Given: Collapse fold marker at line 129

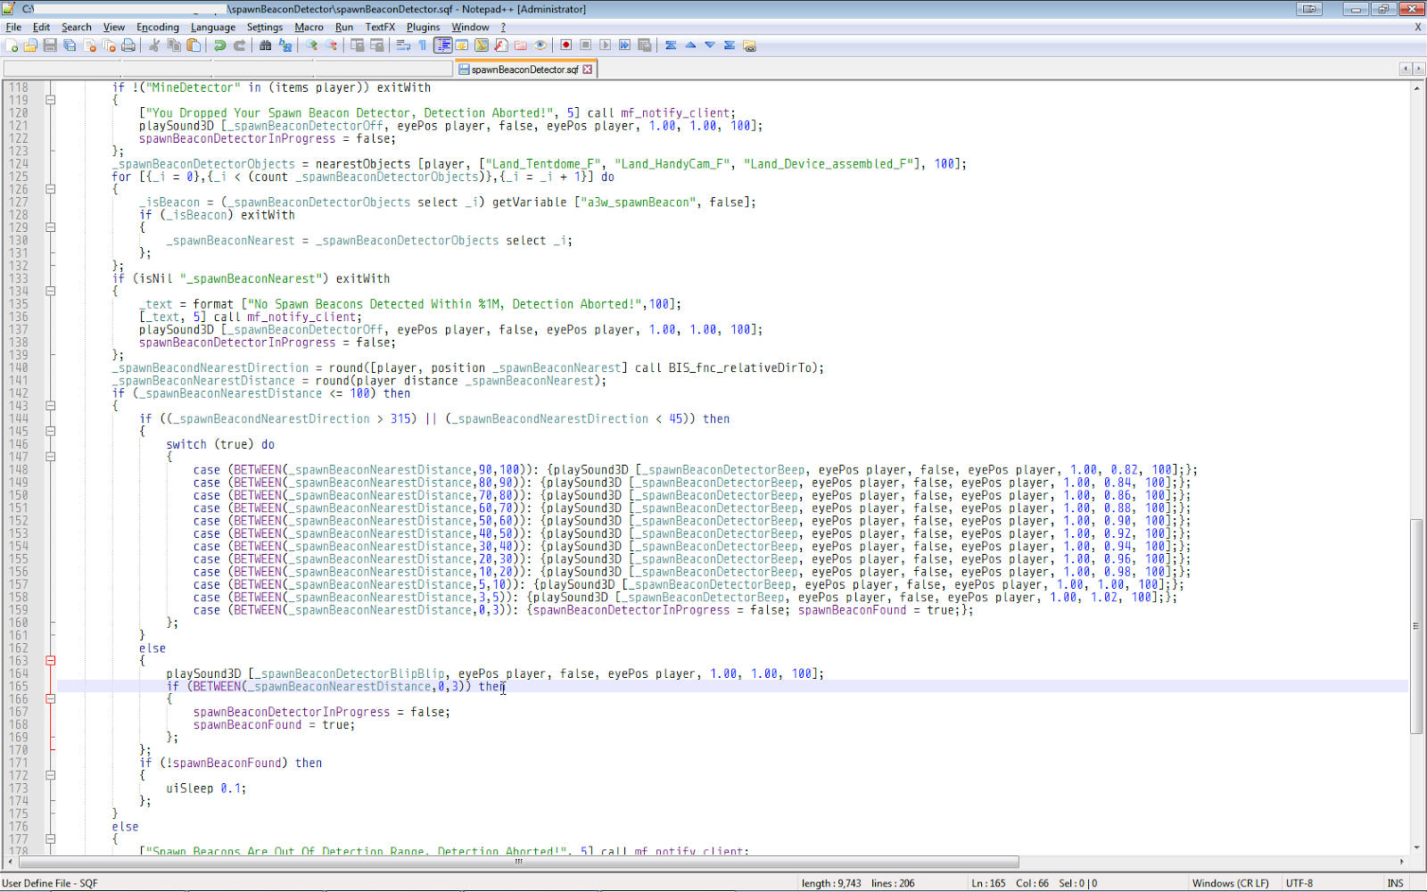Looking at the screenshot, I should (x=51, y=227).
